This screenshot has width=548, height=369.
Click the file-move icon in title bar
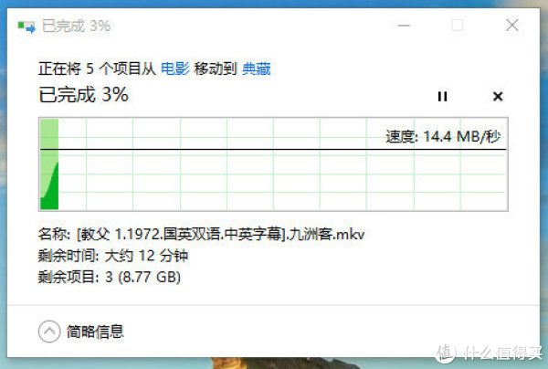click(26, 26)
